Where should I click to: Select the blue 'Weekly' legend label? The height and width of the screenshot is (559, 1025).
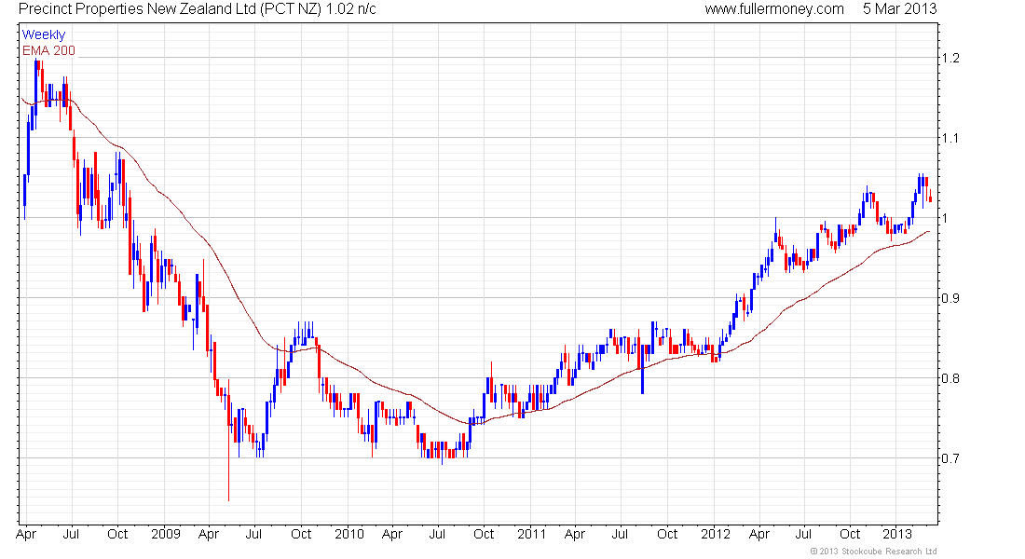click(44, 34)
